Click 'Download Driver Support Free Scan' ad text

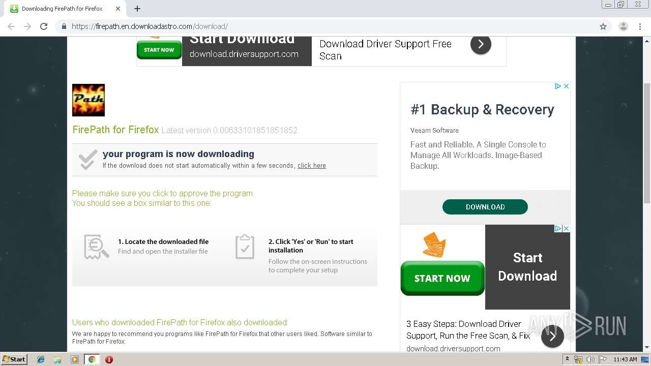point(386,50)
